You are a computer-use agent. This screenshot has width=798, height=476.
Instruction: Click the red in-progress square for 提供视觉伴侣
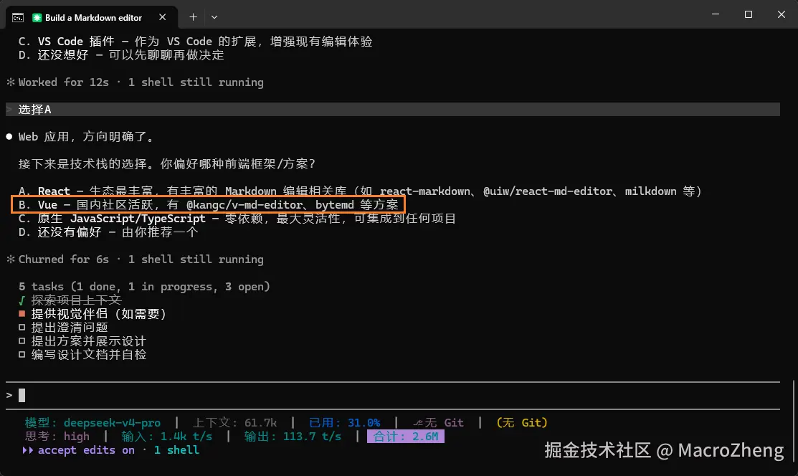coord(22,313)
